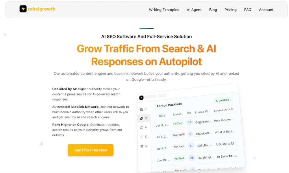Click the Earned Backlinks heading
The image size is (289, 173).
pos(170,105)
